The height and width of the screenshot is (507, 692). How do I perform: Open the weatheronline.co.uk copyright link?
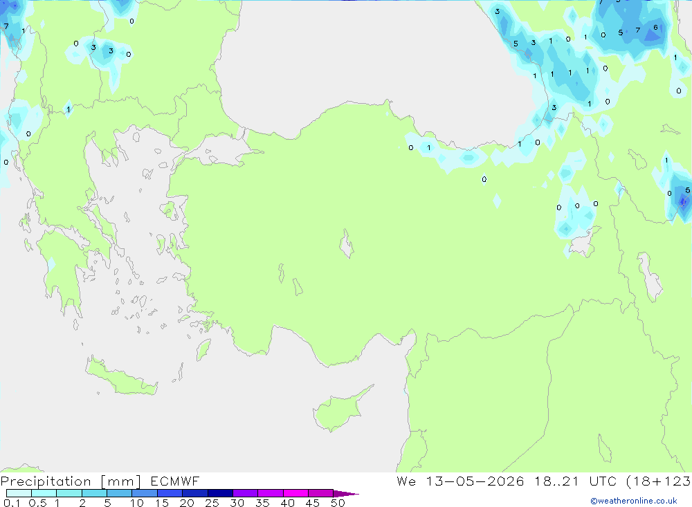[x=634, y=501]
